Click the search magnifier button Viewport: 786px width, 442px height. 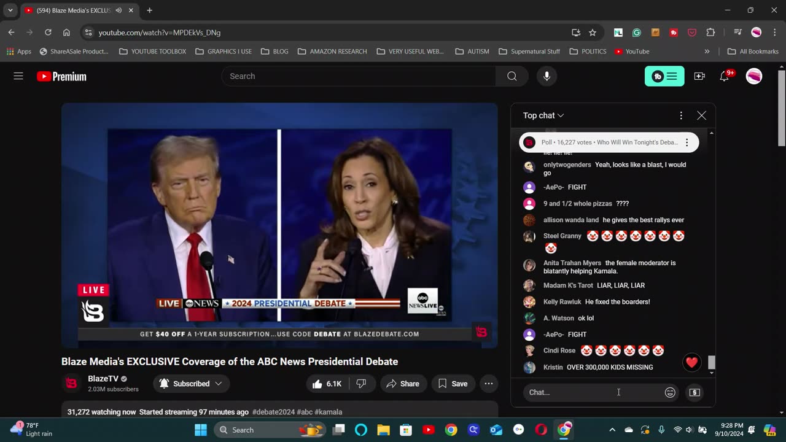coord(512,76)
